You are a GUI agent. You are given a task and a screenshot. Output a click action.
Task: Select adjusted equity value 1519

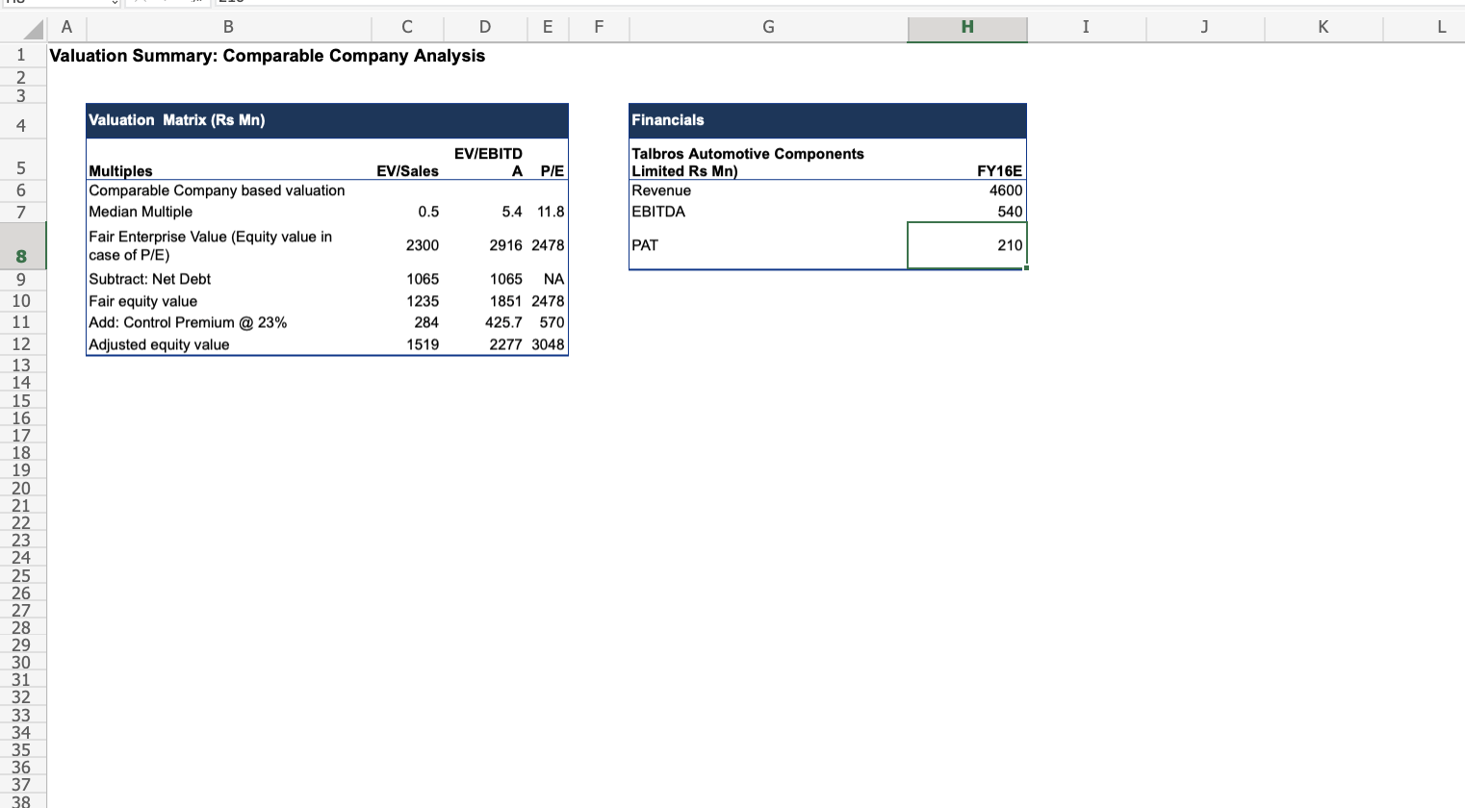coord(407,344)
